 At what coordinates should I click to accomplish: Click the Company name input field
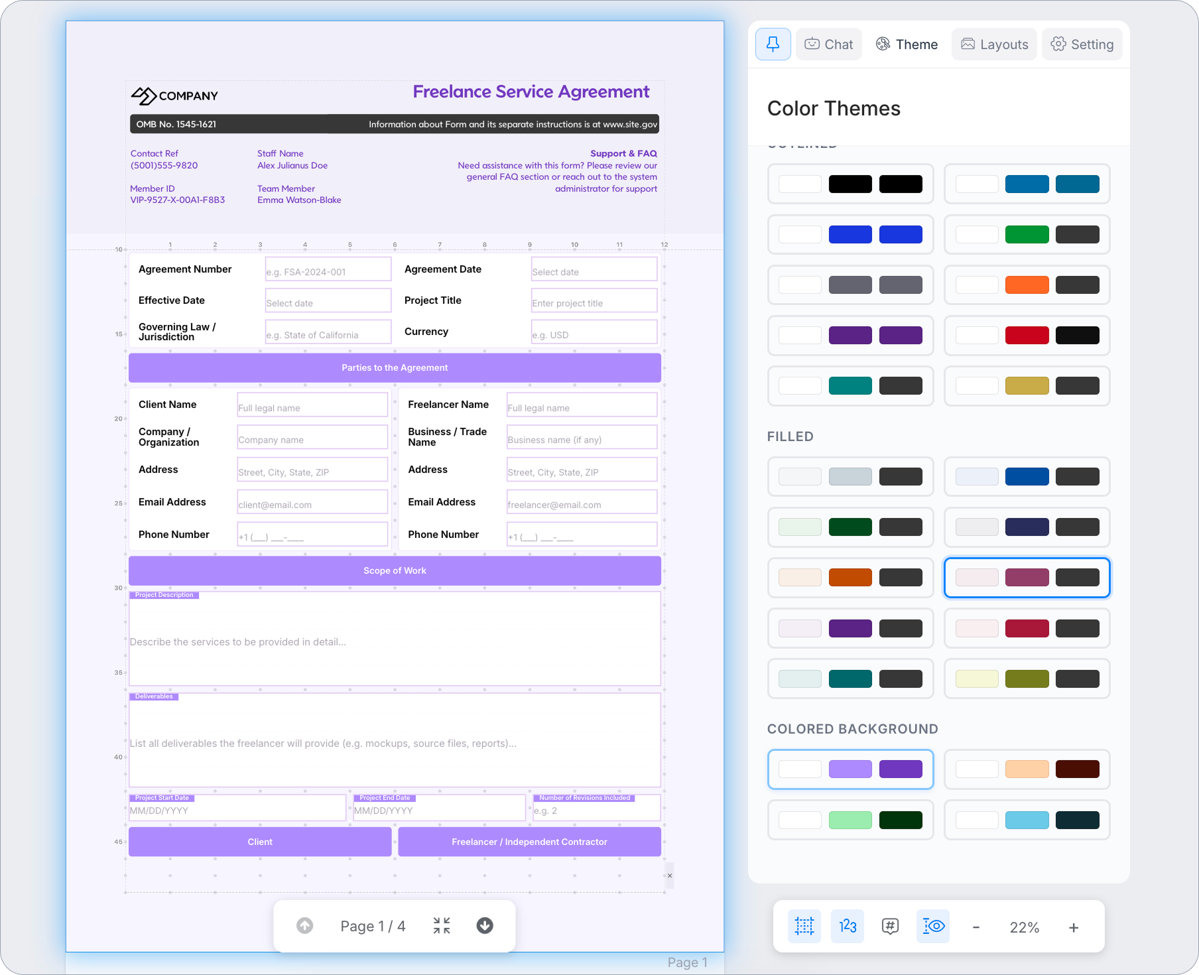pyautogui.click(x=312, y=437)
